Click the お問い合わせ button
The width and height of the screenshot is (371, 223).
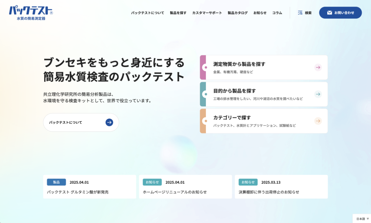(x=340, y=13)
